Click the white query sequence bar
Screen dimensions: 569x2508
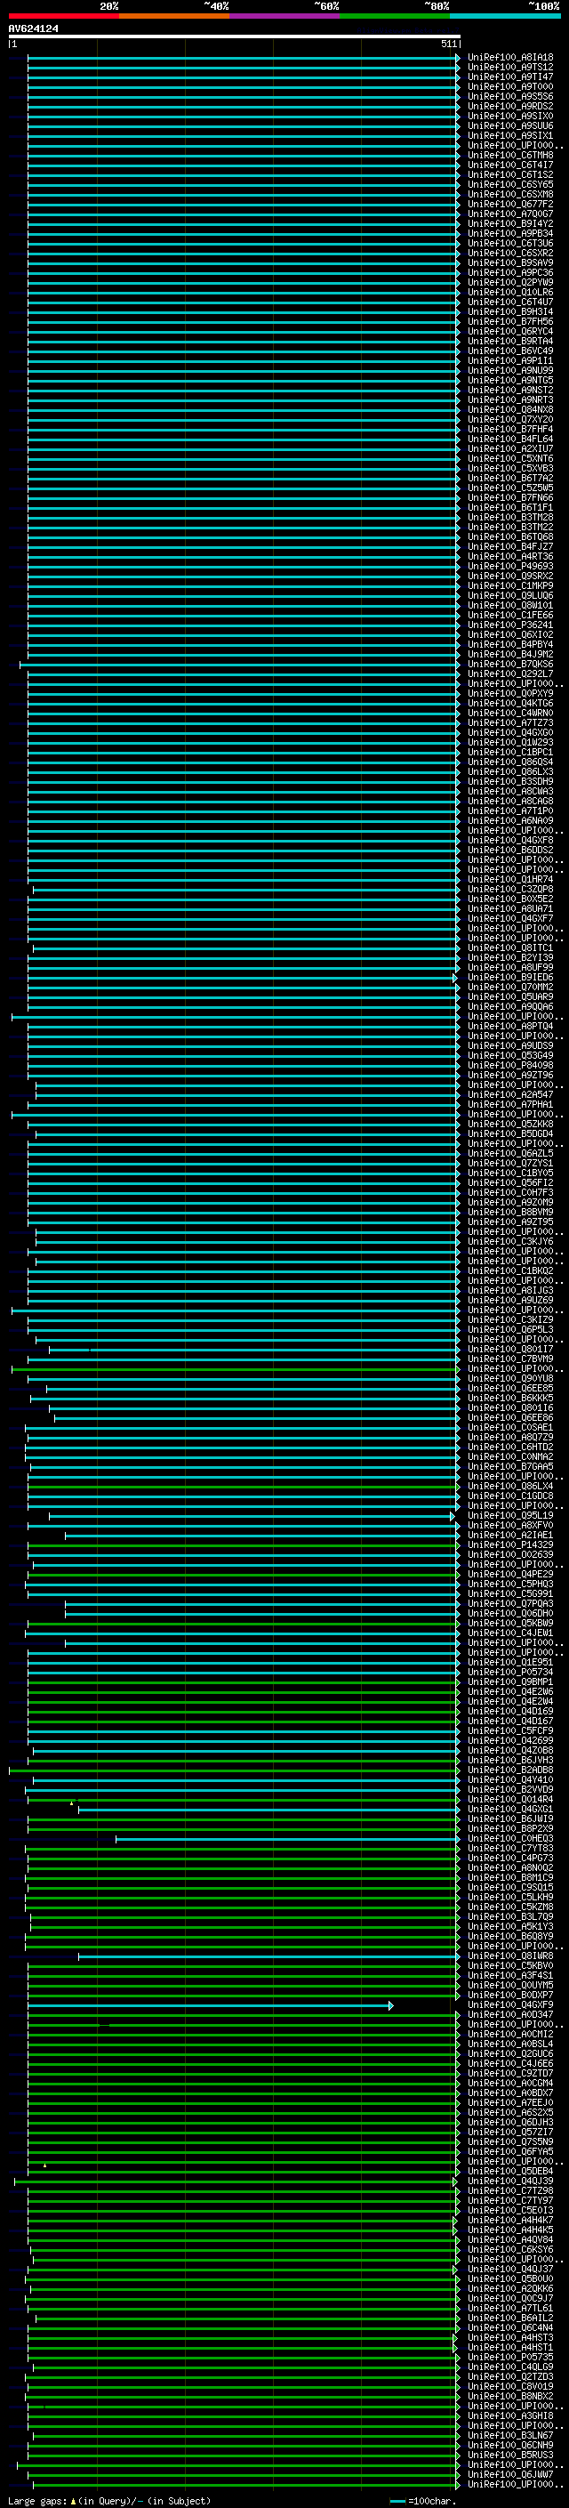[x=235, y=37]
